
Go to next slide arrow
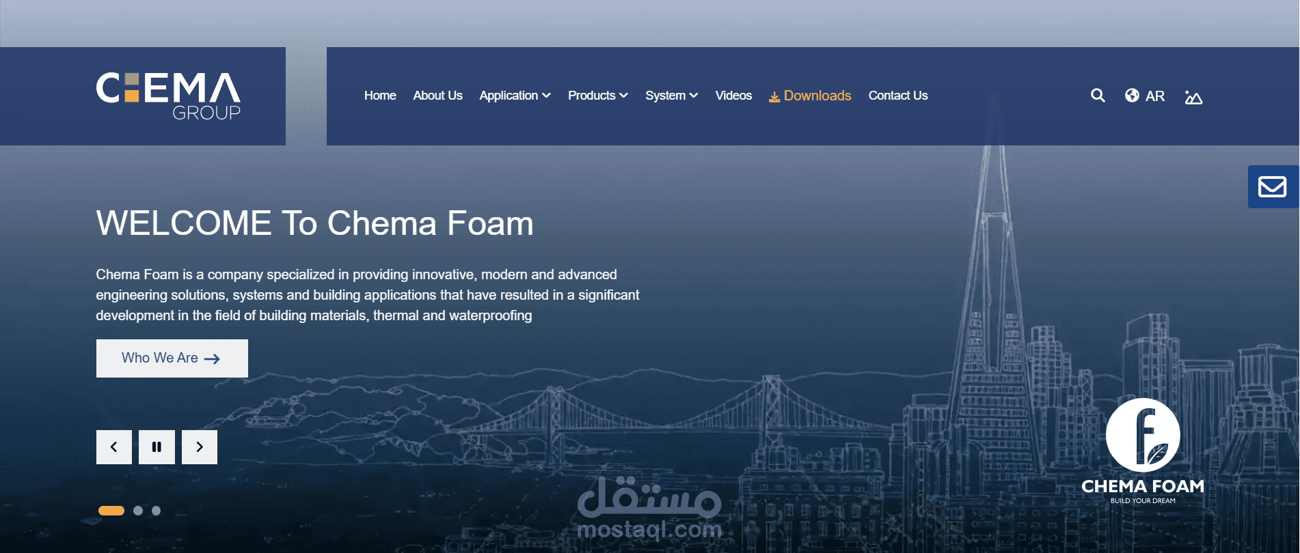(200, 447)
